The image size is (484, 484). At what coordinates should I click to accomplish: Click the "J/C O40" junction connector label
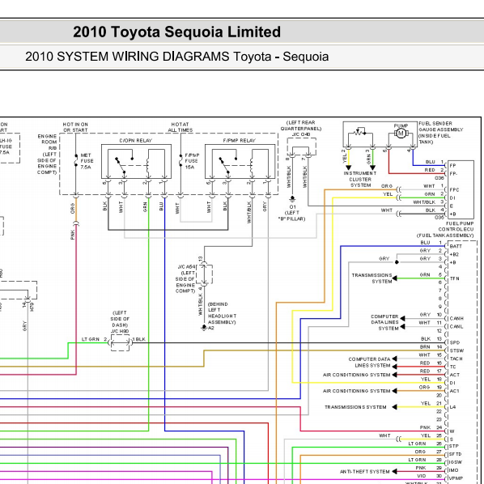(301, 134)
